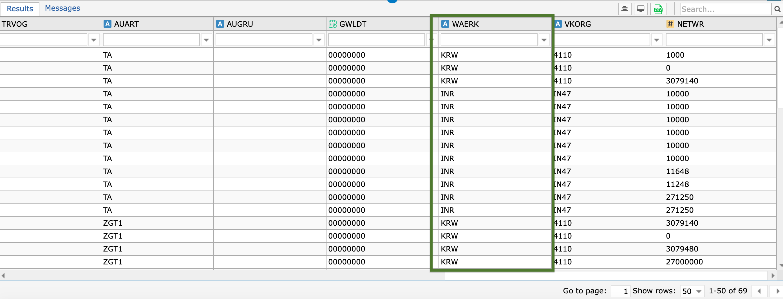
Task: Click the NETWR number type icon
Action: 670,24
